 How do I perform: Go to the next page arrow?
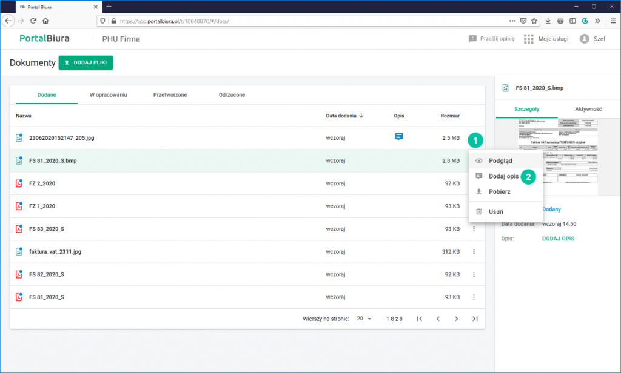pyautogui.click(x=456, y=319)
